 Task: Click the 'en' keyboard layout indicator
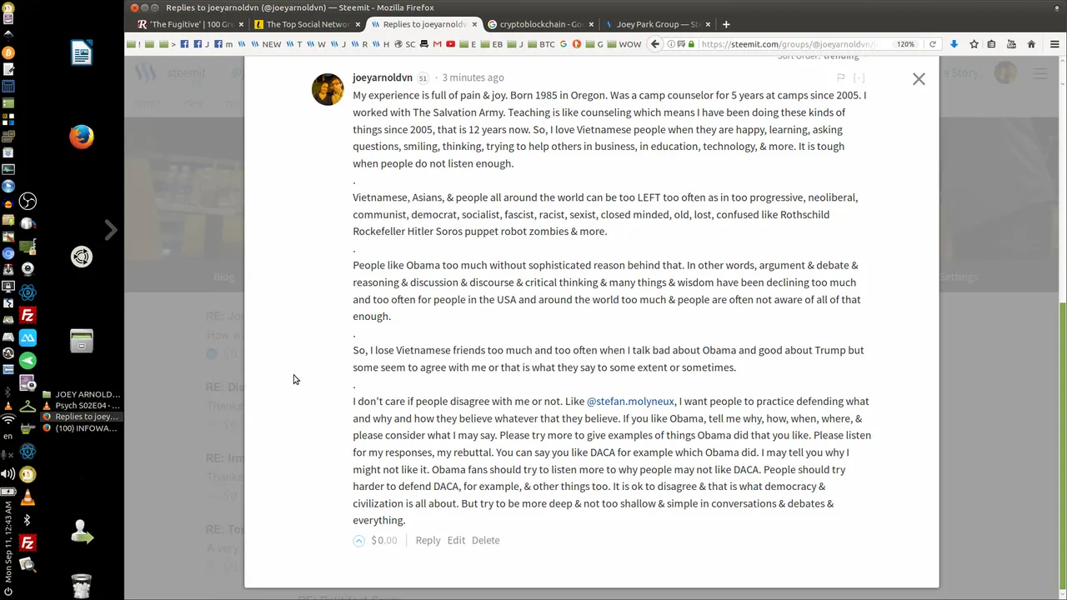click(8, 436)
